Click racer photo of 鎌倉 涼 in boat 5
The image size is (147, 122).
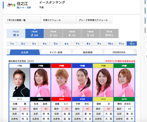pyautogui.click(x=103, y=82)
